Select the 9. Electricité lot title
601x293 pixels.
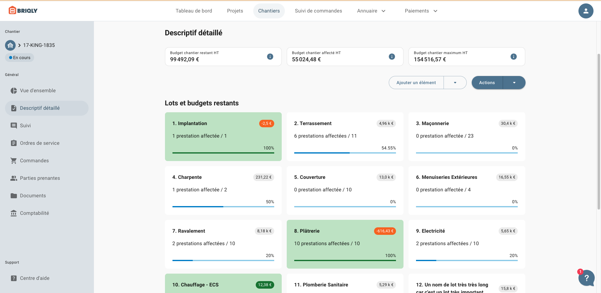[430, 231]
